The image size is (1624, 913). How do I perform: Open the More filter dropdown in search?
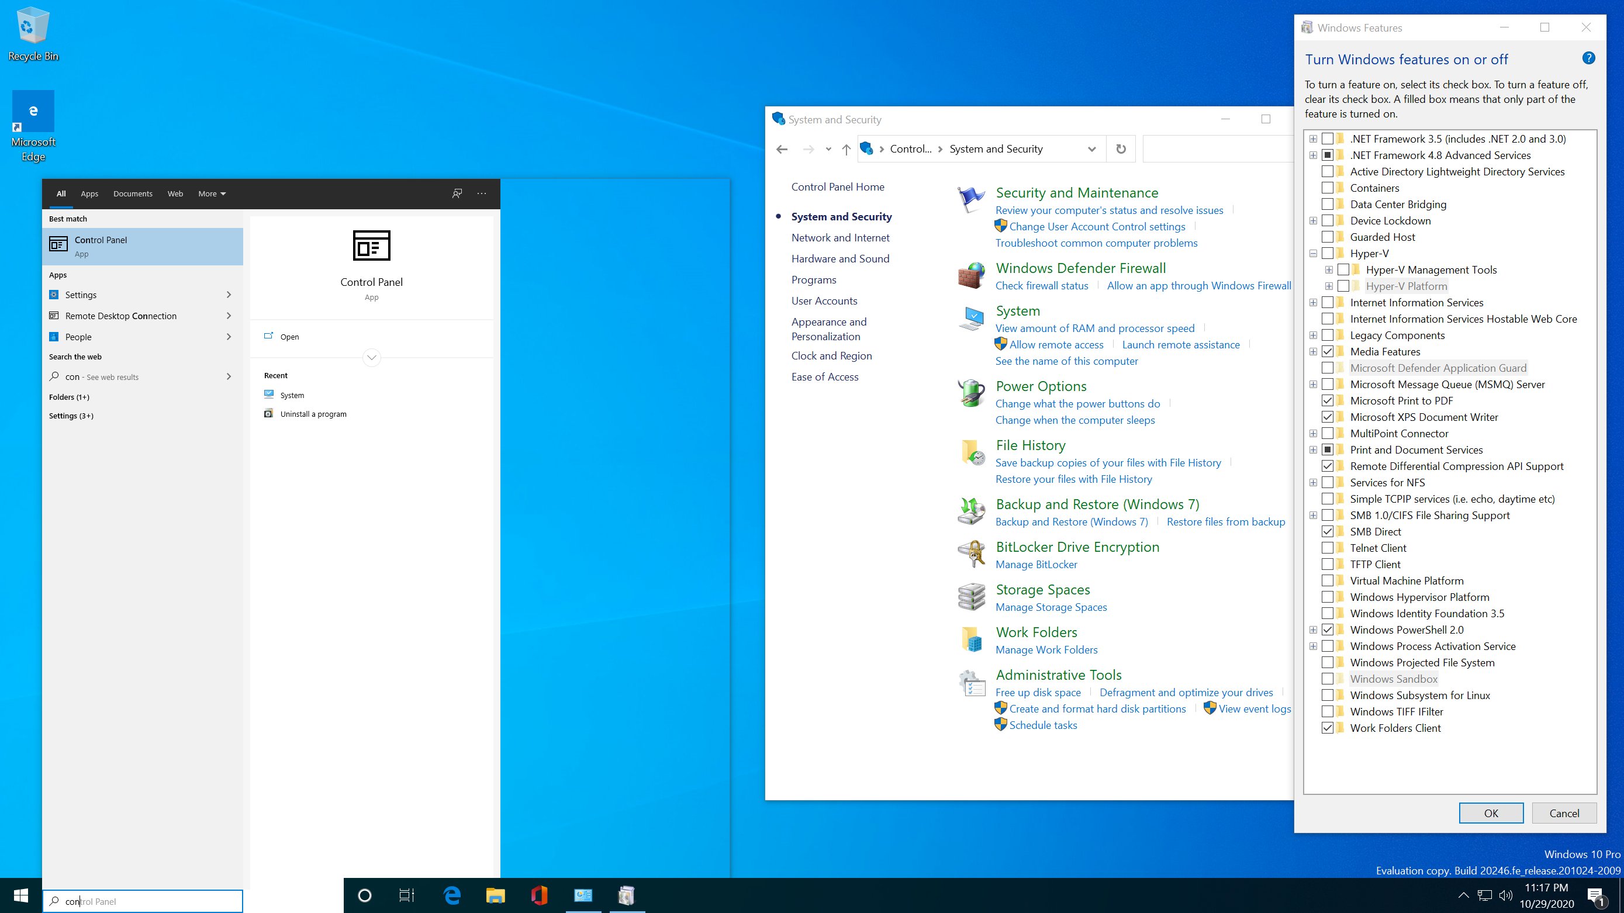pyautogui.click(x=212, y=193)
